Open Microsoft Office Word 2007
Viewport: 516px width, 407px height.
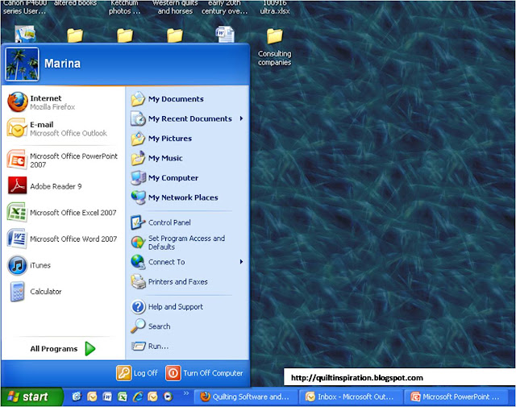[x=63, y=239]
